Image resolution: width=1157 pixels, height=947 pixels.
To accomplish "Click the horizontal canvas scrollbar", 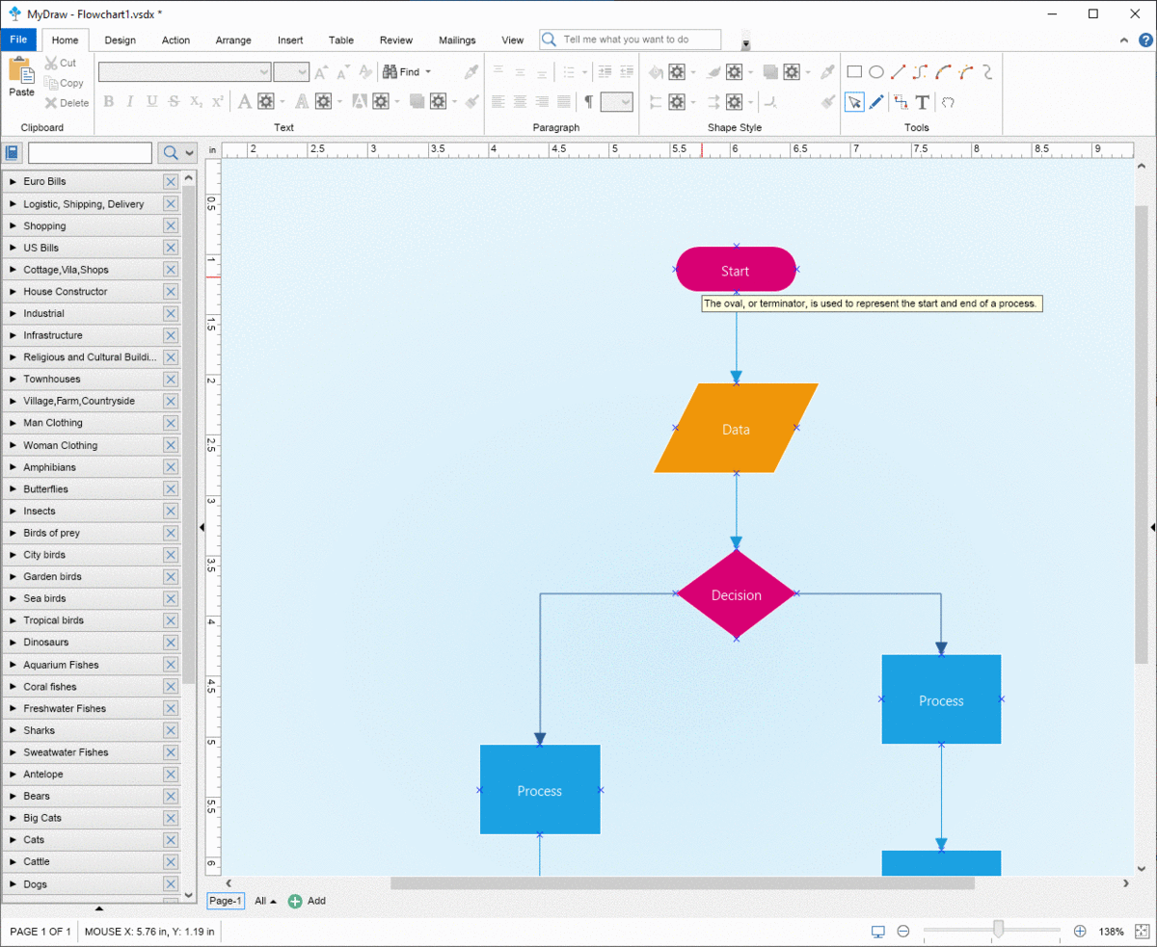I will tap(683, 883).
